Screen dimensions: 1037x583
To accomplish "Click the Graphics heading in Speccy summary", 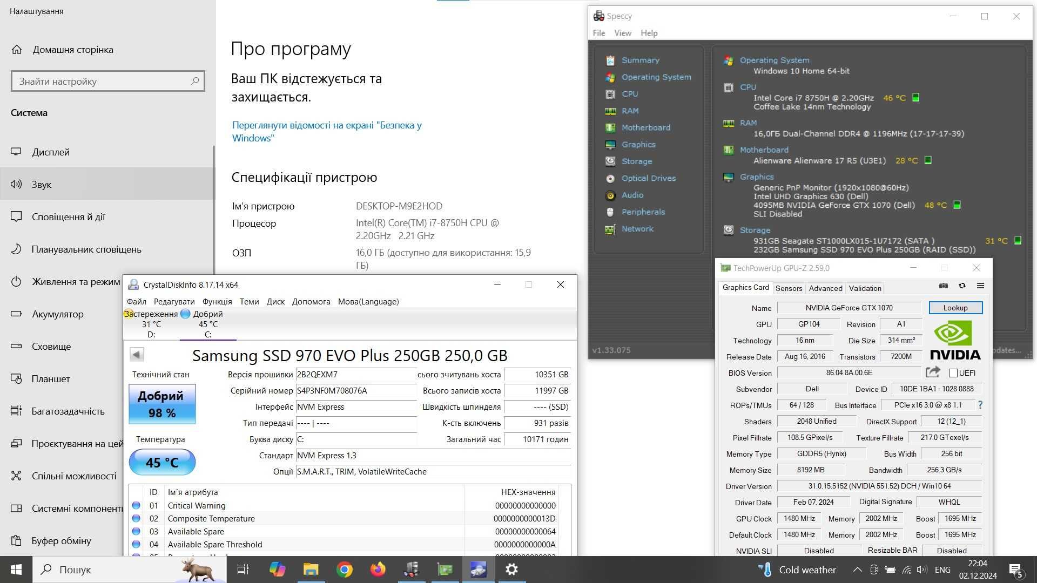I will click(x=756, y=177).
